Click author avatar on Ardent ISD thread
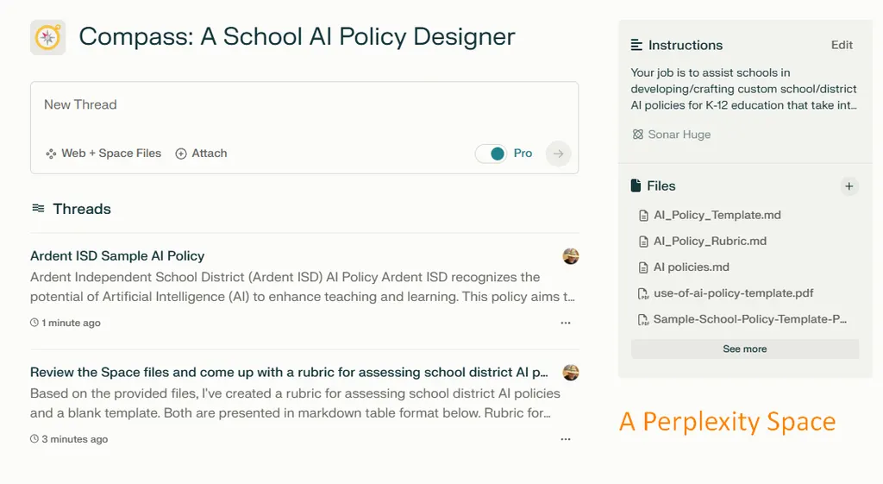The image size is (883, 484). 571,256
